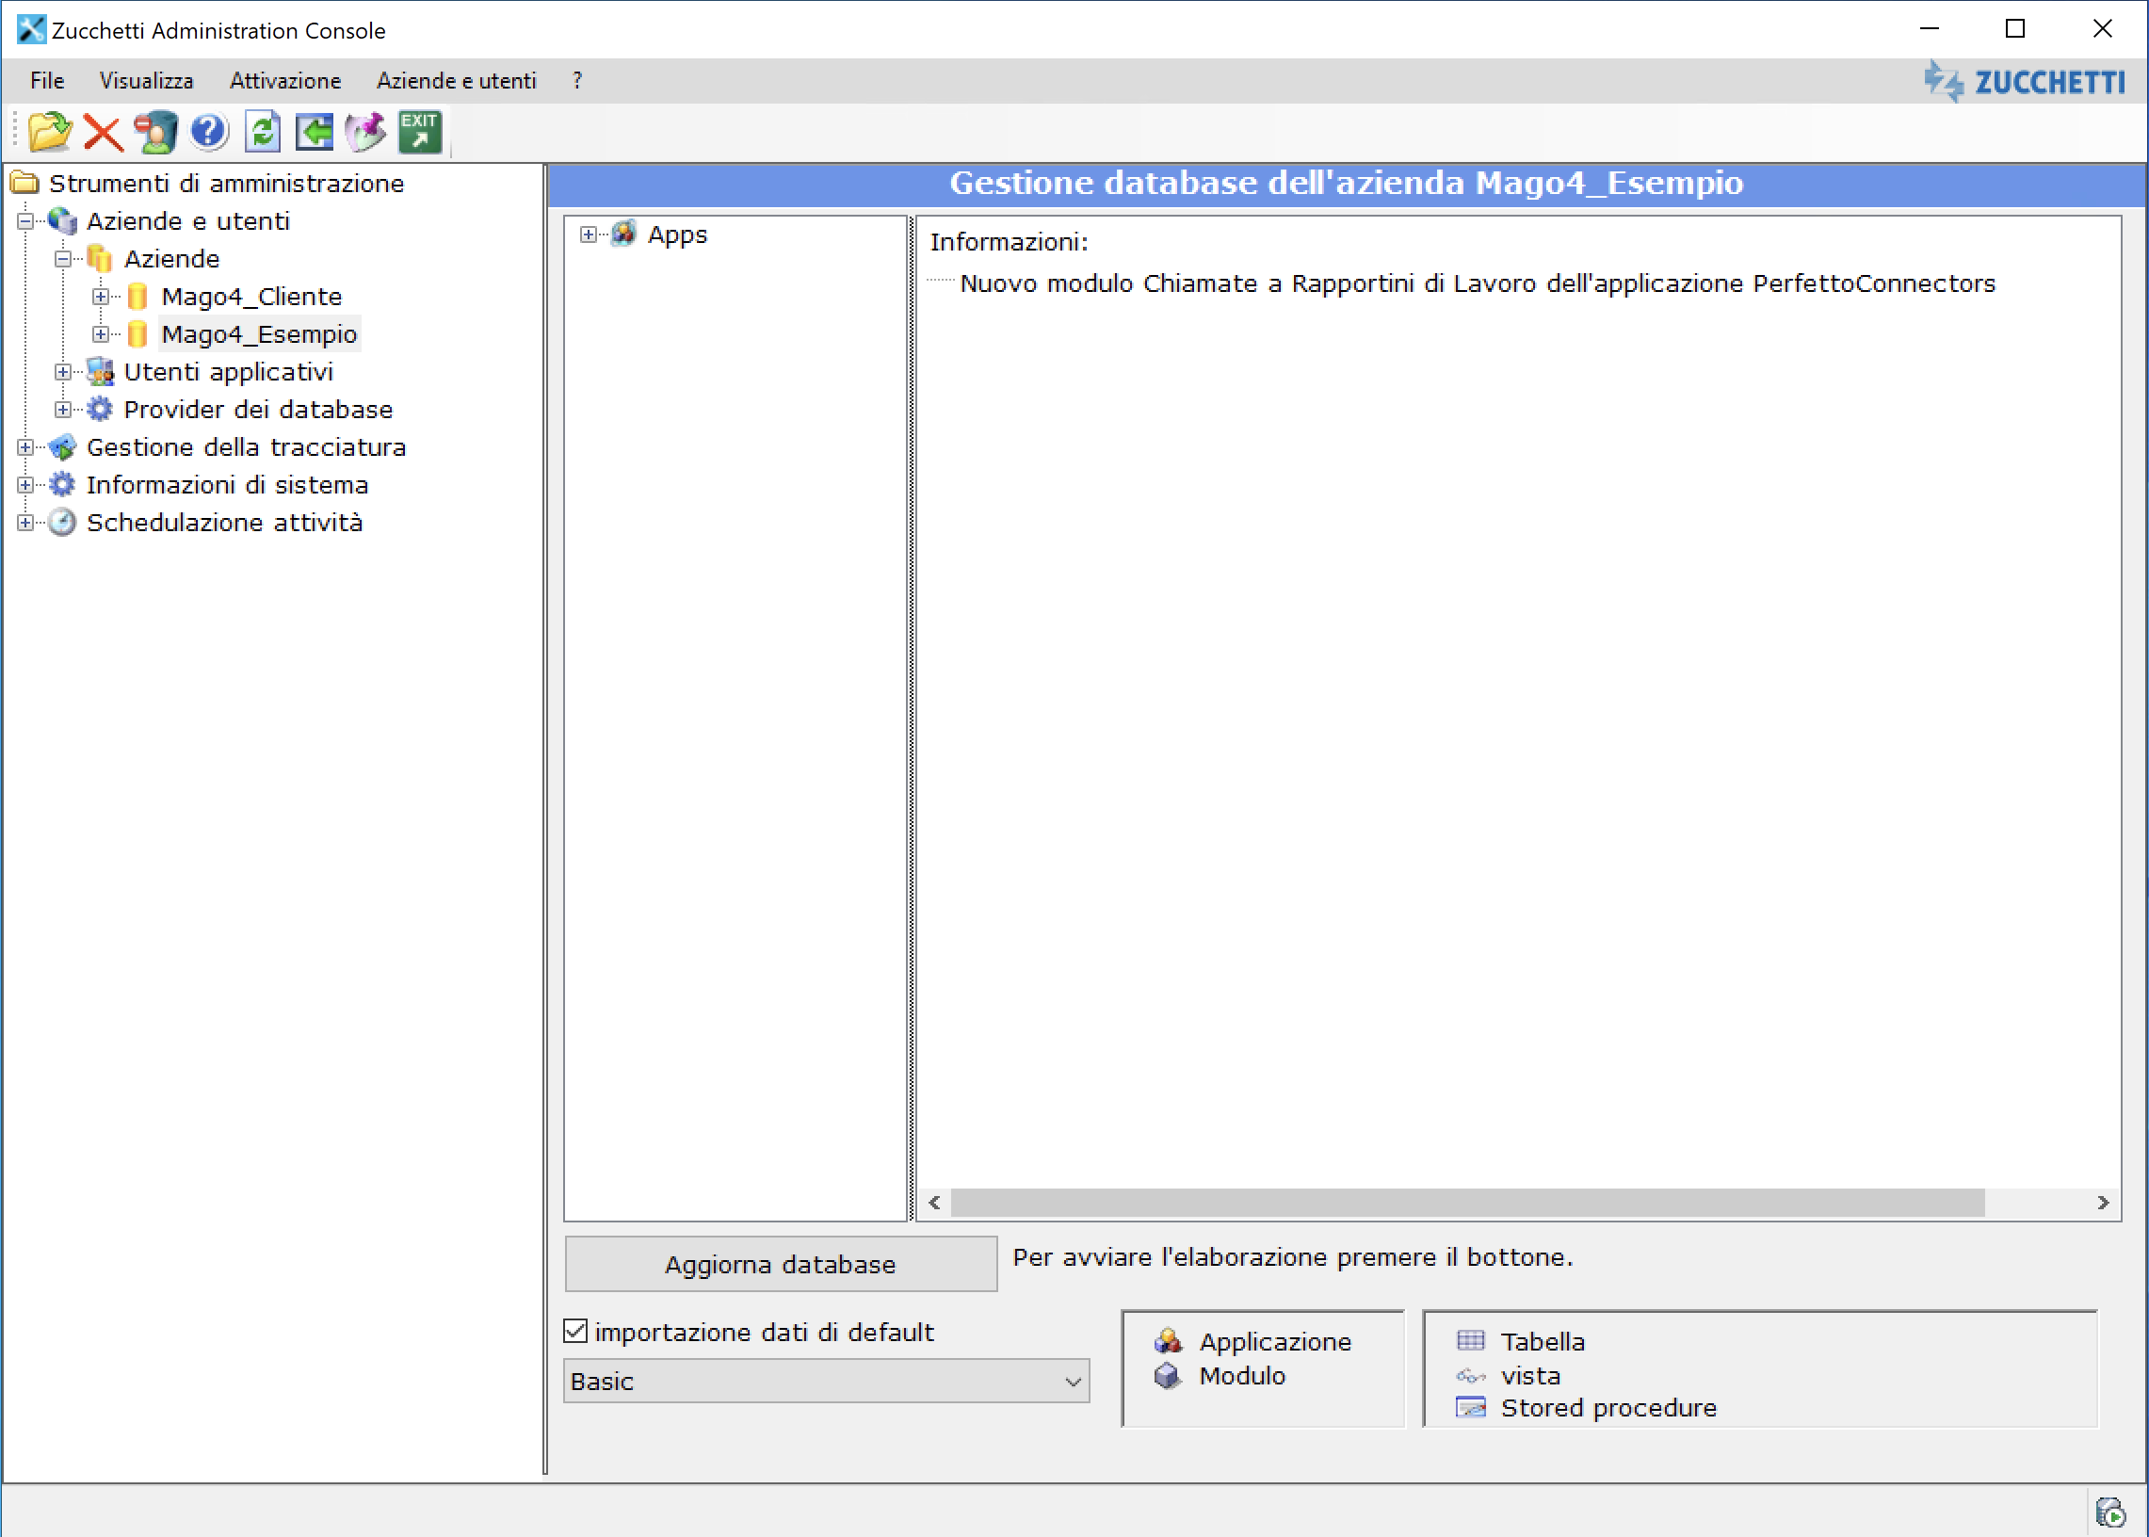Click the open folder toolbar icon
2149x1537 pixels.
tap(49, 132)
